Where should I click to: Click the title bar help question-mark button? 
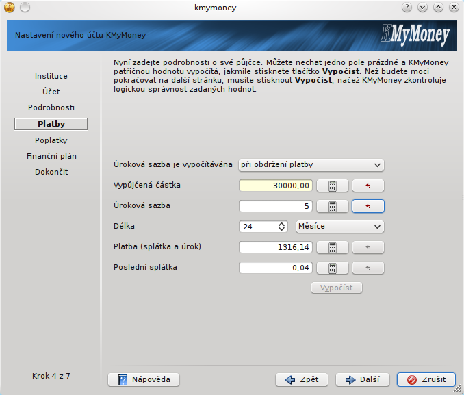407,8
